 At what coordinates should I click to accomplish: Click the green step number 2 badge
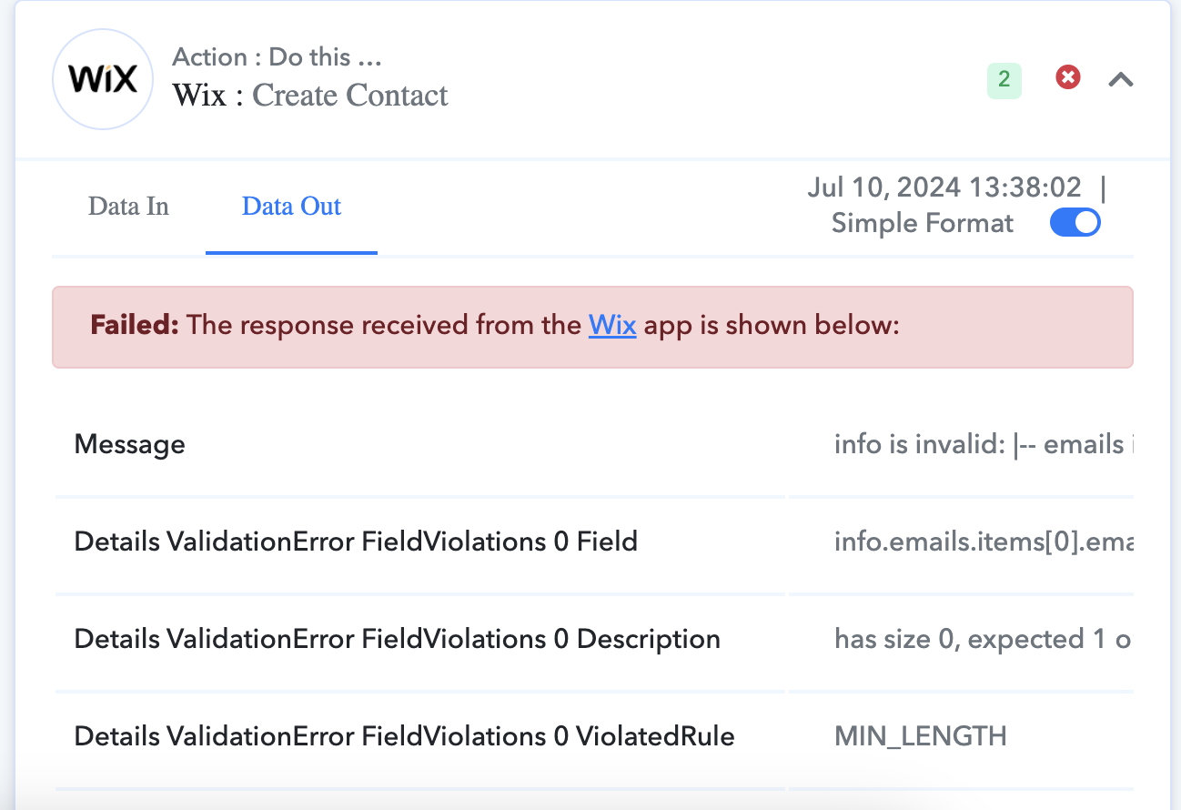[1004, 80]
